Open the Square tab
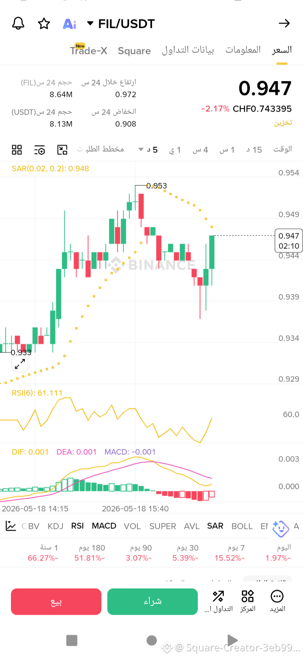The height and width of the screenshot is (658, 303). (x=134, y=51)
